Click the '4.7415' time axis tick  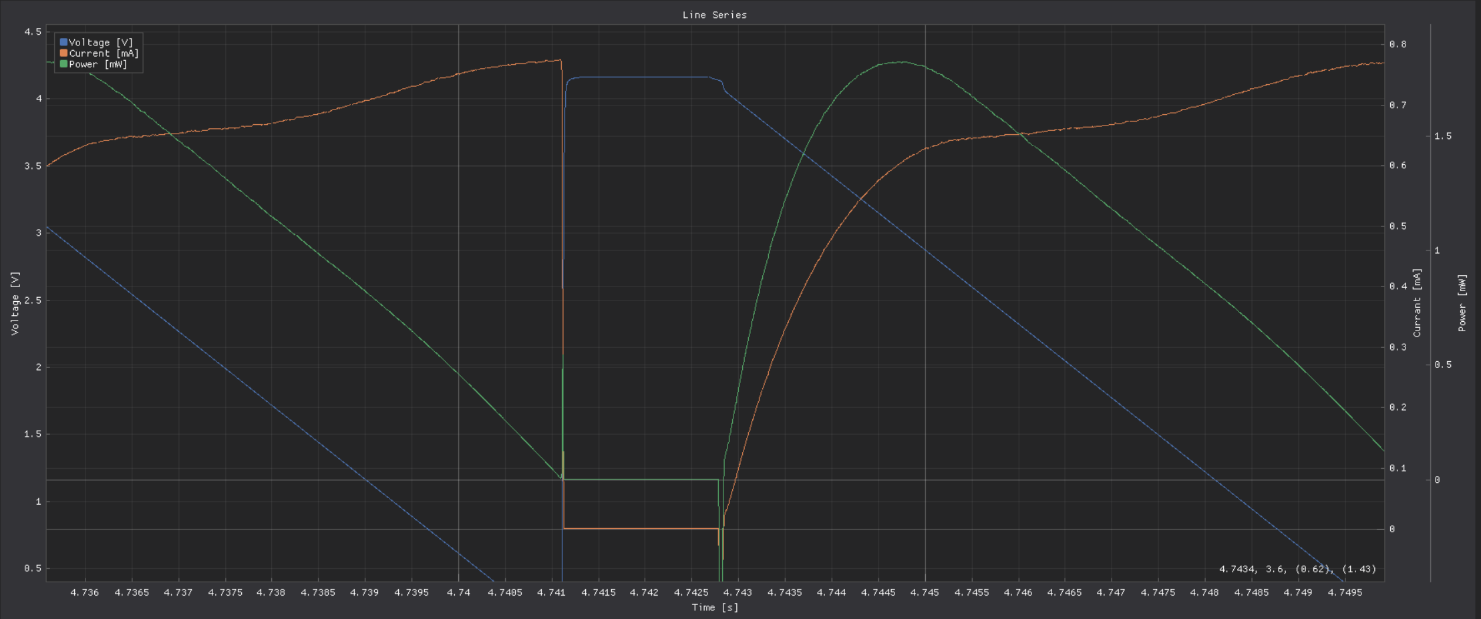[x=599, y=592]
